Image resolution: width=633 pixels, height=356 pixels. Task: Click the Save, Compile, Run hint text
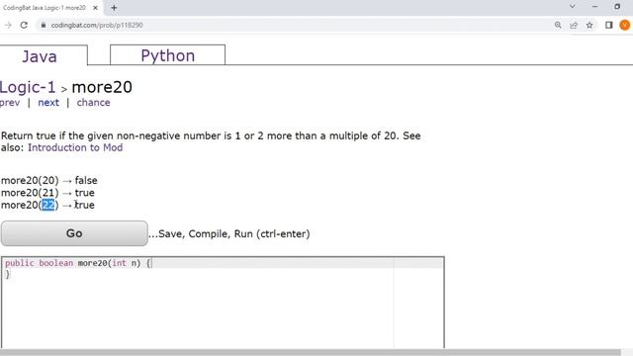point(229,233)
